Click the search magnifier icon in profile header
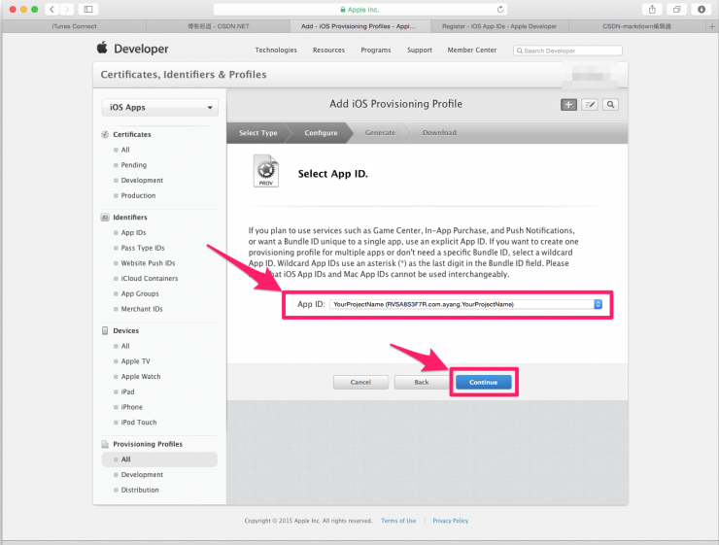 pos(611,105)
